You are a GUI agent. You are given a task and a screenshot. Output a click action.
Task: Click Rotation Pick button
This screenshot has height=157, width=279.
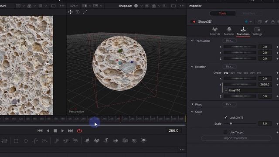(230, 67)
